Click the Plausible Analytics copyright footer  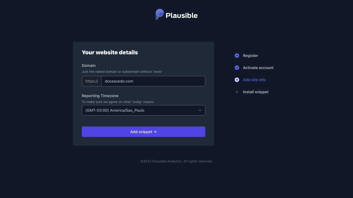pos(176,161)
